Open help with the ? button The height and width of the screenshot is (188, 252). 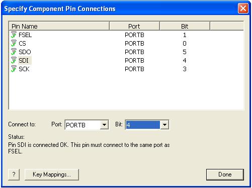point(14,174)
